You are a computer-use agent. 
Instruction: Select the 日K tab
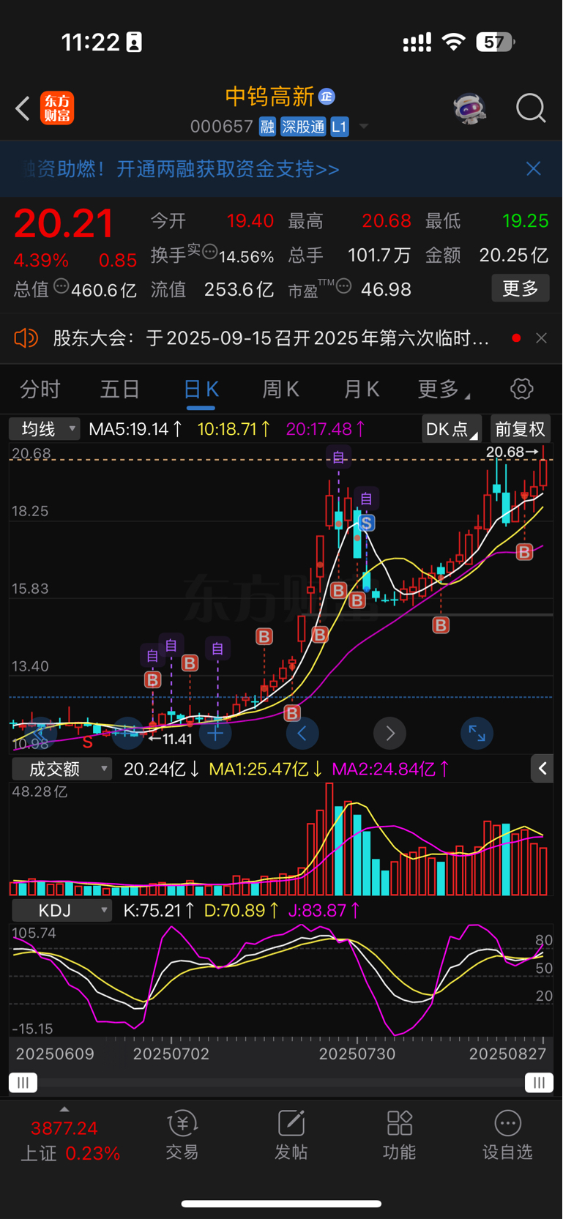tap(201, 389)
